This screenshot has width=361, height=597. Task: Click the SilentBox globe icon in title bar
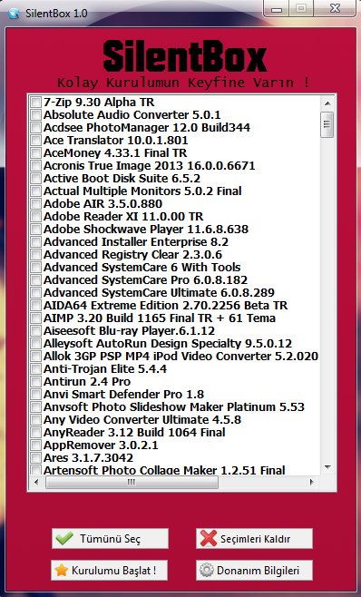click(14, 14)
